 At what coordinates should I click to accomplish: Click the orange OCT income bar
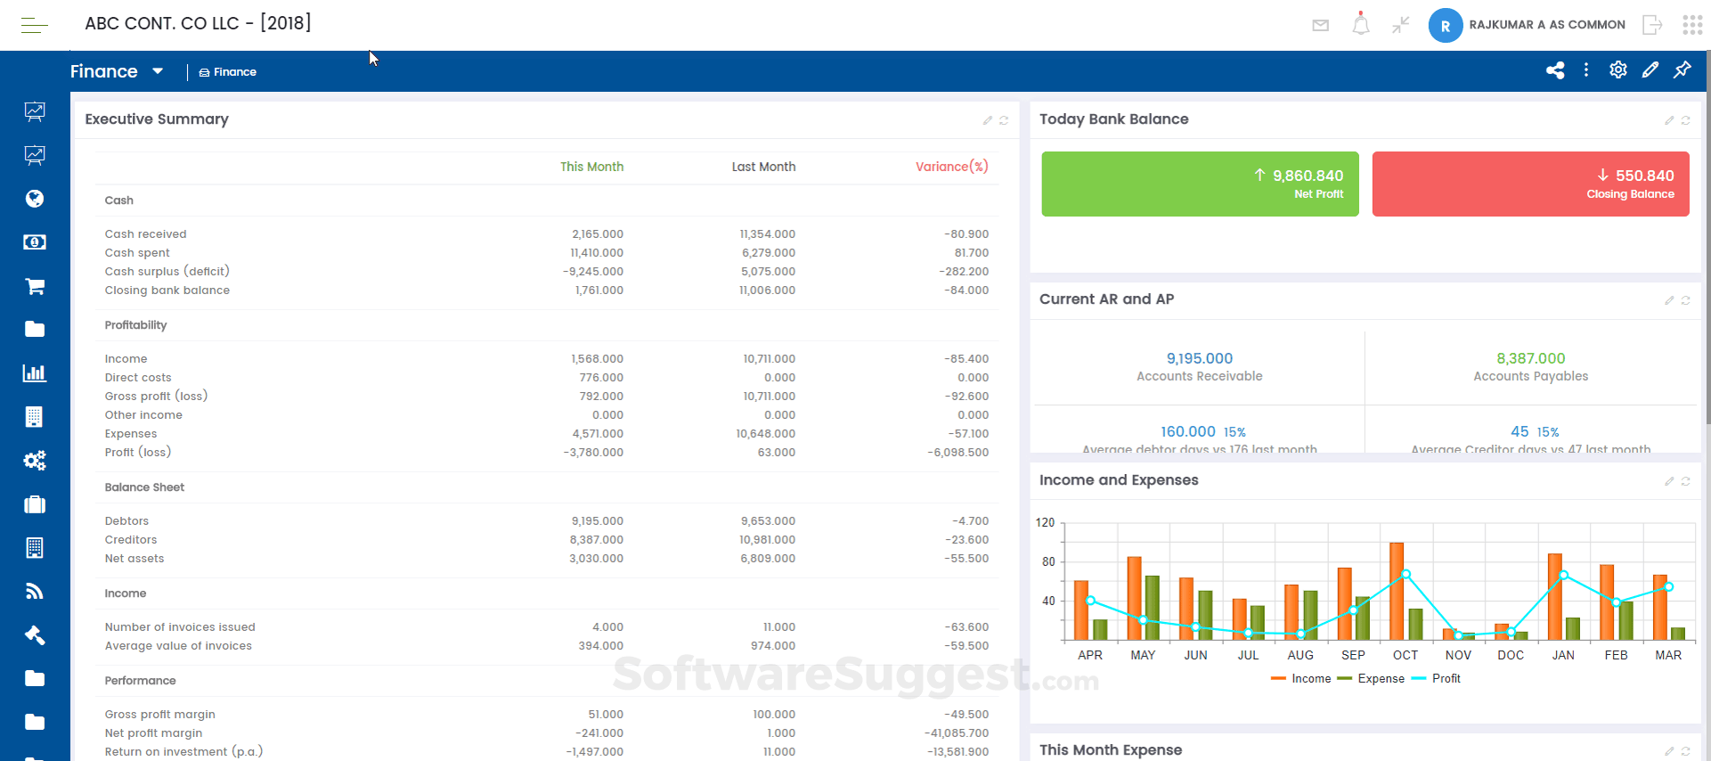[x=1397, y=592]
